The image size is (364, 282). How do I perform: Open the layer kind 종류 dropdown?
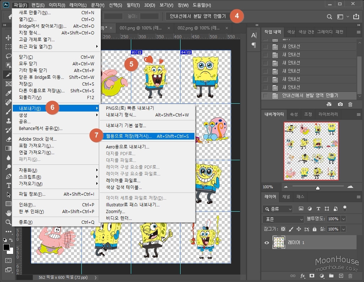(278, 209)
